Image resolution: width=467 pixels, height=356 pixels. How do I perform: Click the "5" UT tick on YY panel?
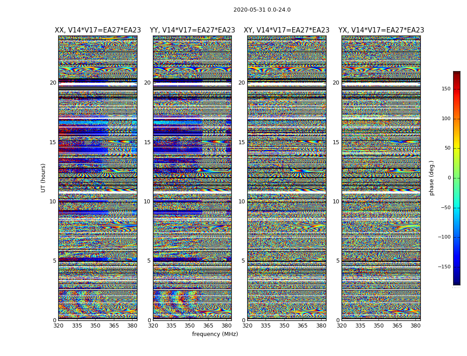click(x=149, y=261)
